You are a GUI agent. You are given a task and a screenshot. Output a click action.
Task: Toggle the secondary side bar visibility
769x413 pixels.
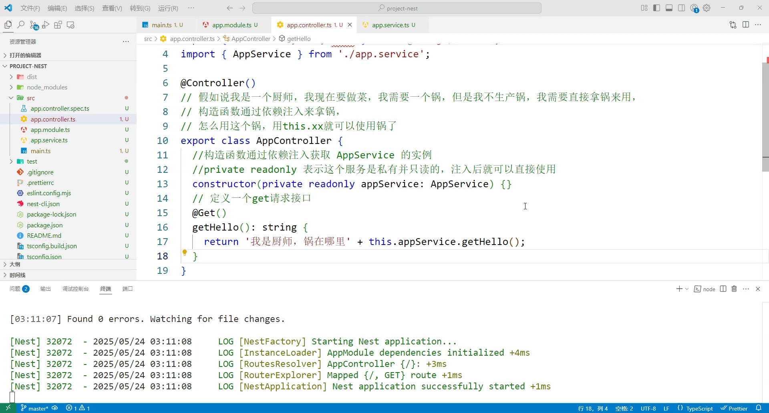[681, 8]
